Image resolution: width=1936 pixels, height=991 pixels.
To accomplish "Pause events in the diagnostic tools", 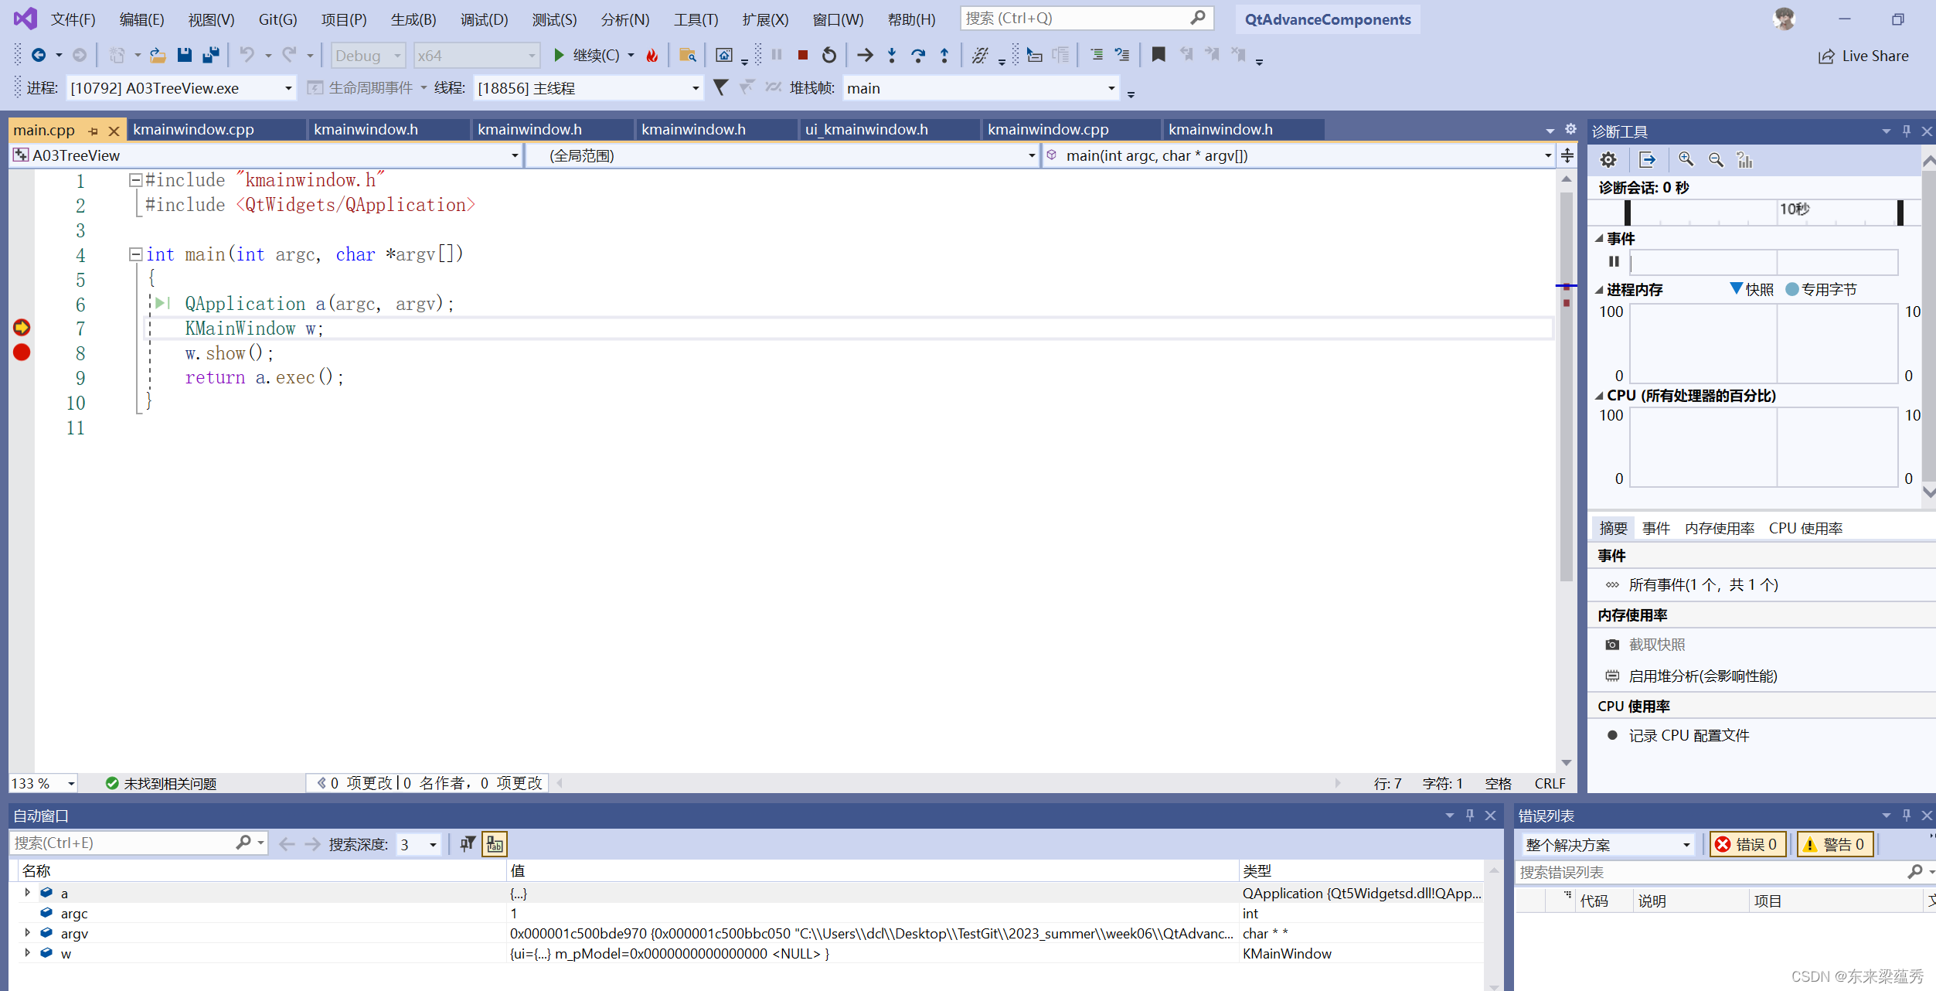I will [x=1614, y=261].
